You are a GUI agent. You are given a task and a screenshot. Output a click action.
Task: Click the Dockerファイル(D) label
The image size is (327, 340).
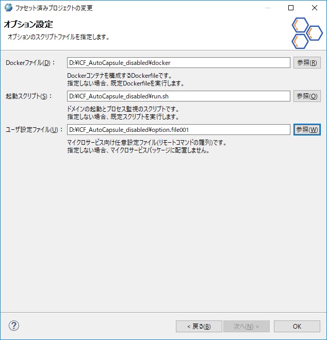(29, 63)
